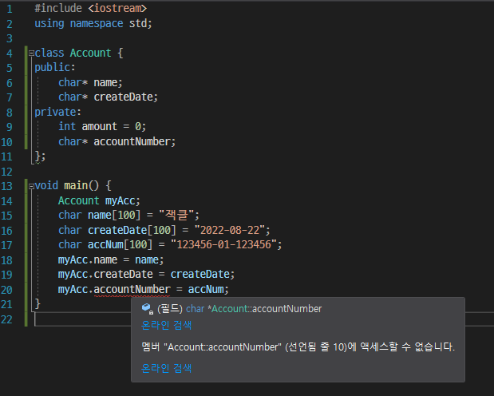Viewport: 494px width, 396px height.
Task: Click 'char* name;' declaration on line 6
Action: (90, 82)
